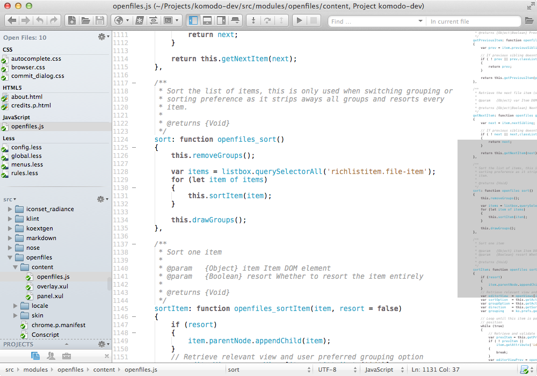Go back with the left arrow button
This screenshot has width=537, height=376.
coord(12,21)
